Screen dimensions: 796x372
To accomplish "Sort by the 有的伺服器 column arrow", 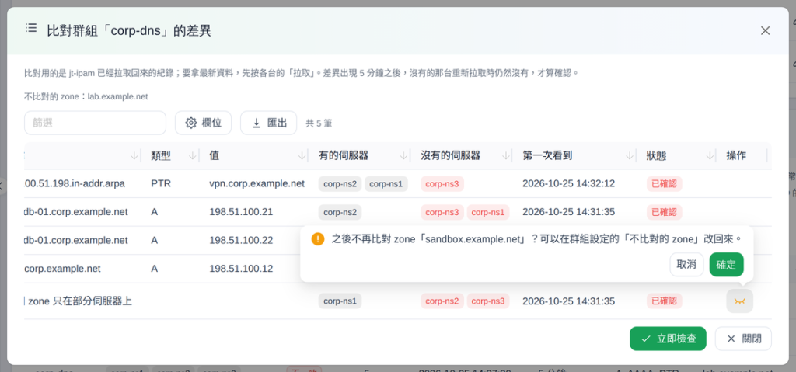I will point(404,156).
